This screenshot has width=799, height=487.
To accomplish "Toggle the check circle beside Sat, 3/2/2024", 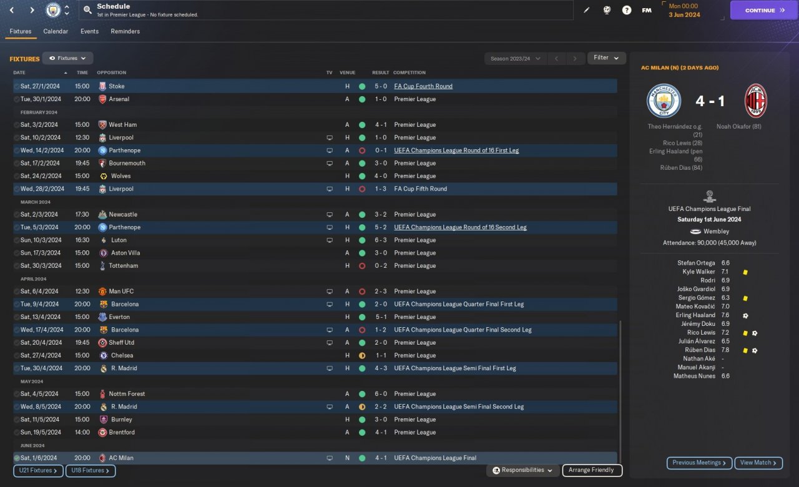I will 16,125.
